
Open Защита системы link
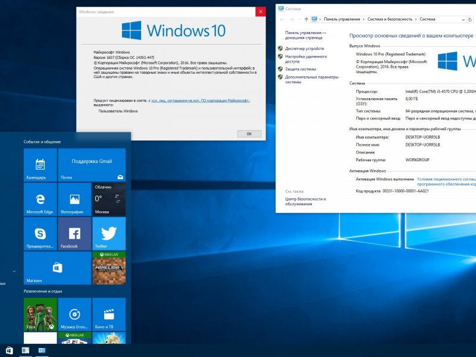(x=300, y=69)
